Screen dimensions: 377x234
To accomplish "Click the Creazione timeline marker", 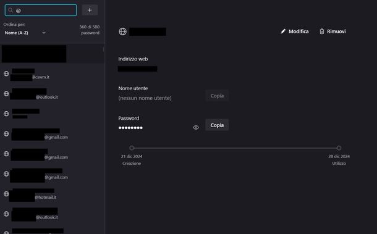I will click(132, 148).
